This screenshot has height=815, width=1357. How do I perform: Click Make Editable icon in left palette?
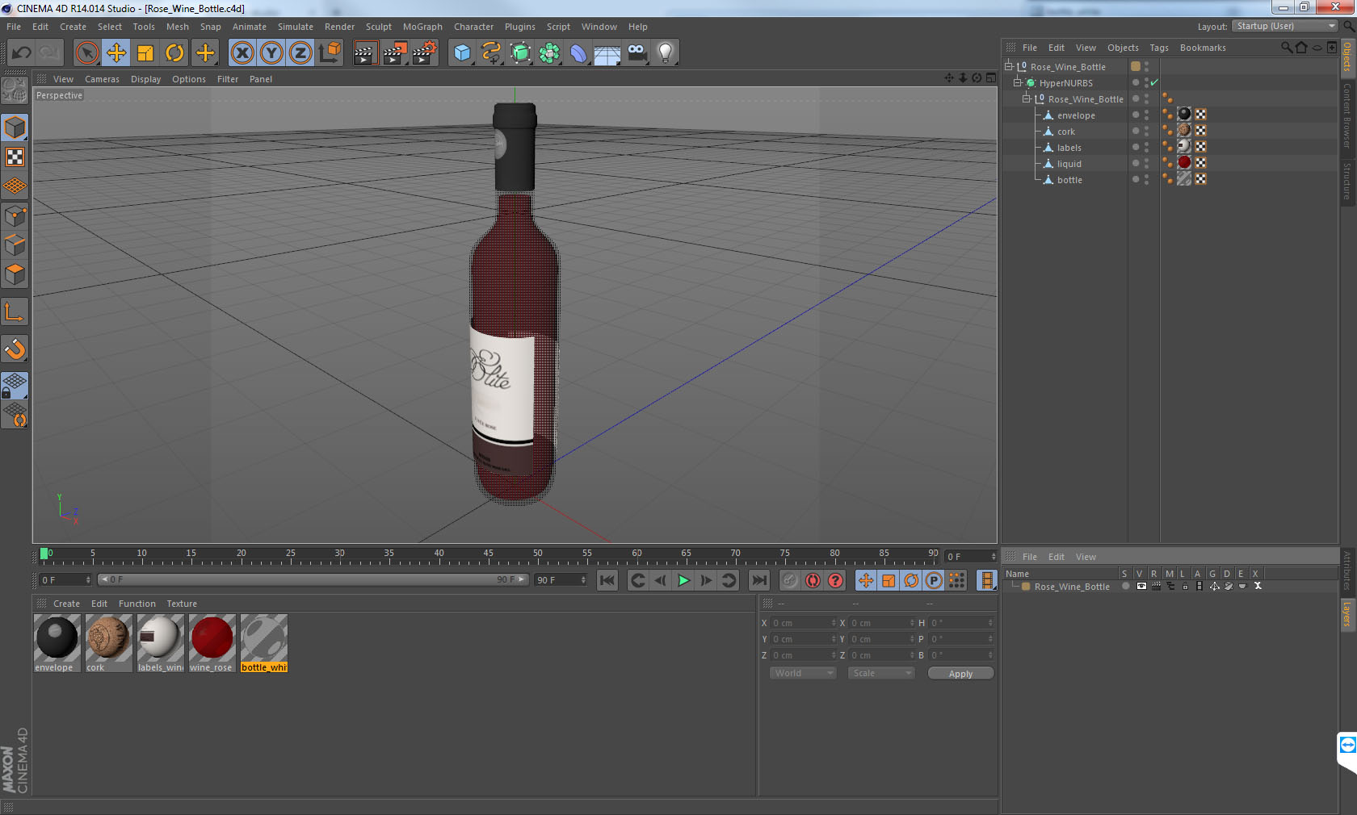15,90
